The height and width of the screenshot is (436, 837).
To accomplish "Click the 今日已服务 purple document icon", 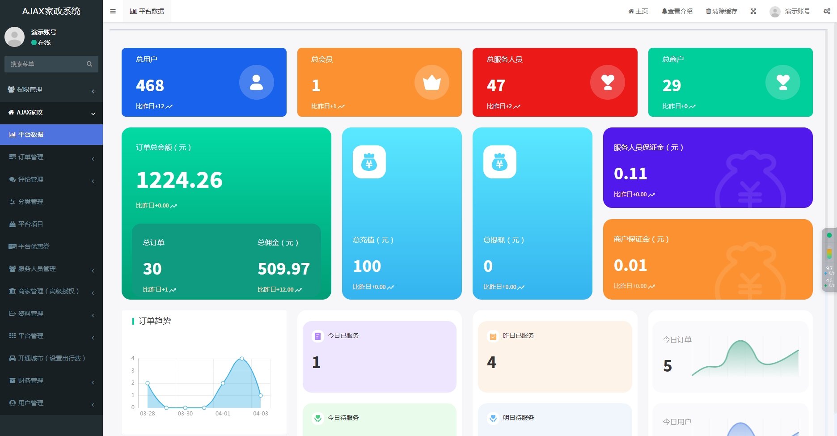I will (x=317, y=336).
